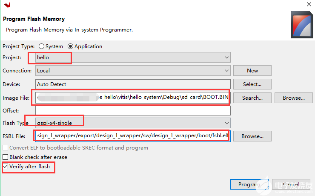
Task: Open the Flash Type dropdown
Action: [132, 123]
